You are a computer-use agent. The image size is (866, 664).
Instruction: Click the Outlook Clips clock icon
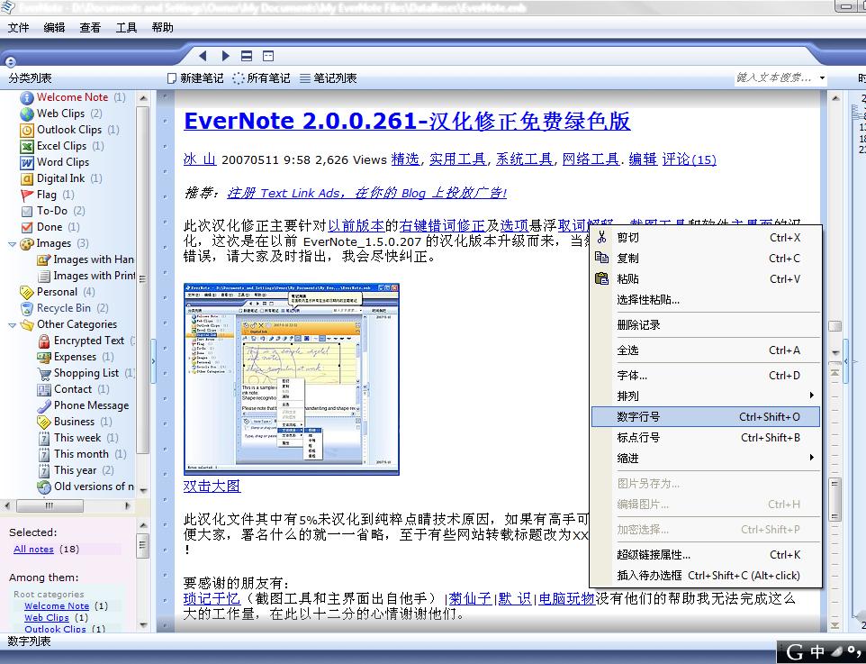coord(27,131)
